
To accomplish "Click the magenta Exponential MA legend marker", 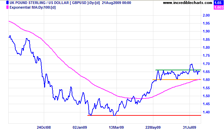I will (x=7, y=7).
